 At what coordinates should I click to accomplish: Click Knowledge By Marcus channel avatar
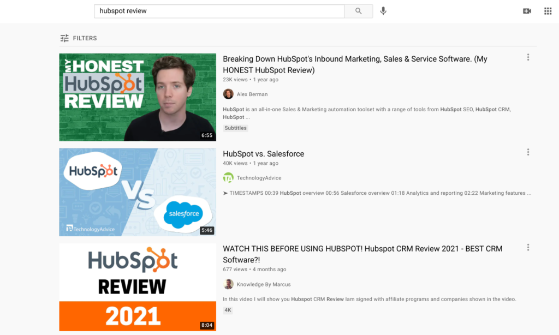tap(228, 284)
